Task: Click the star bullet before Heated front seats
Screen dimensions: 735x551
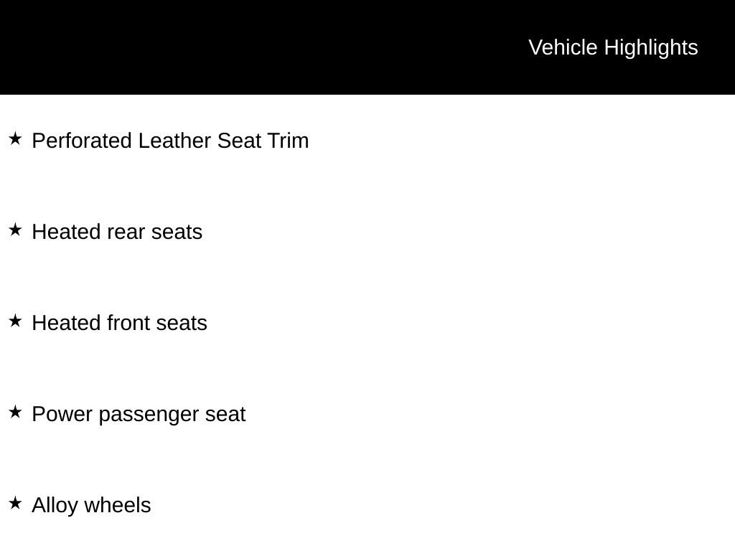Action: [15, 321]
